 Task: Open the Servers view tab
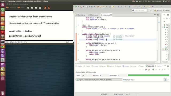pyautogui.click(x=103, y=66)
